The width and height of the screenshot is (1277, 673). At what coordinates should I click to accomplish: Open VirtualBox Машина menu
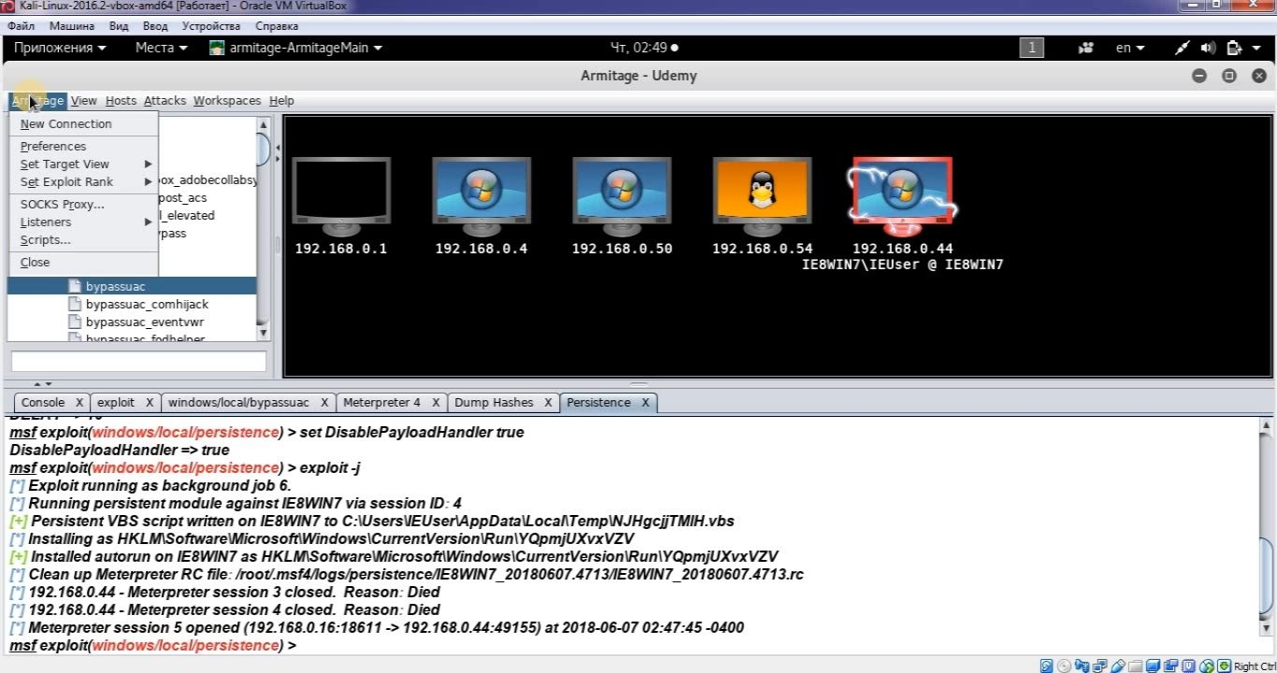(x=72, y=26)
